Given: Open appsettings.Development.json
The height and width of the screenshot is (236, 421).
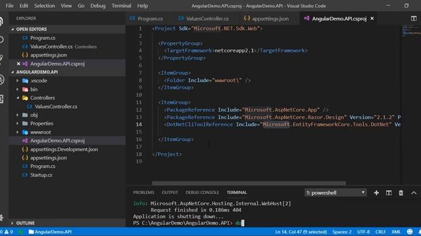Looking at the screenshot, I should coord(67,149).
